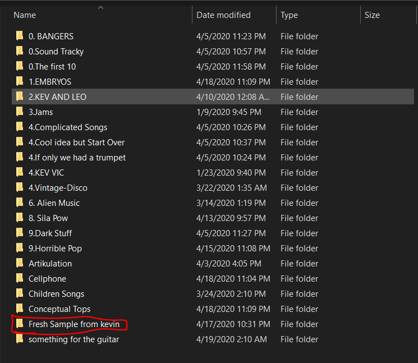This screenshot has width=418, height=363.
Task: Select the 1.EMBRYOS folder icon
Action: (x=20, y=81)
